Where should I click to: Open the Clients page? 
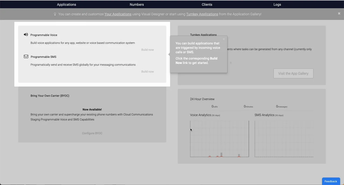click(x=207, y=5)
